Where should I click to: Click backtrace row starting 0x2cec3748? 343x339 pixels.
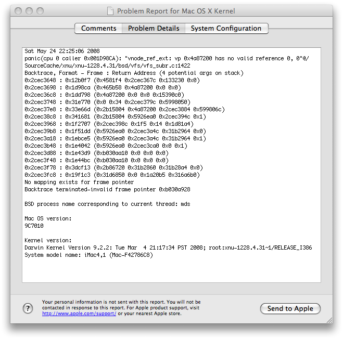(x=107, y=102)
